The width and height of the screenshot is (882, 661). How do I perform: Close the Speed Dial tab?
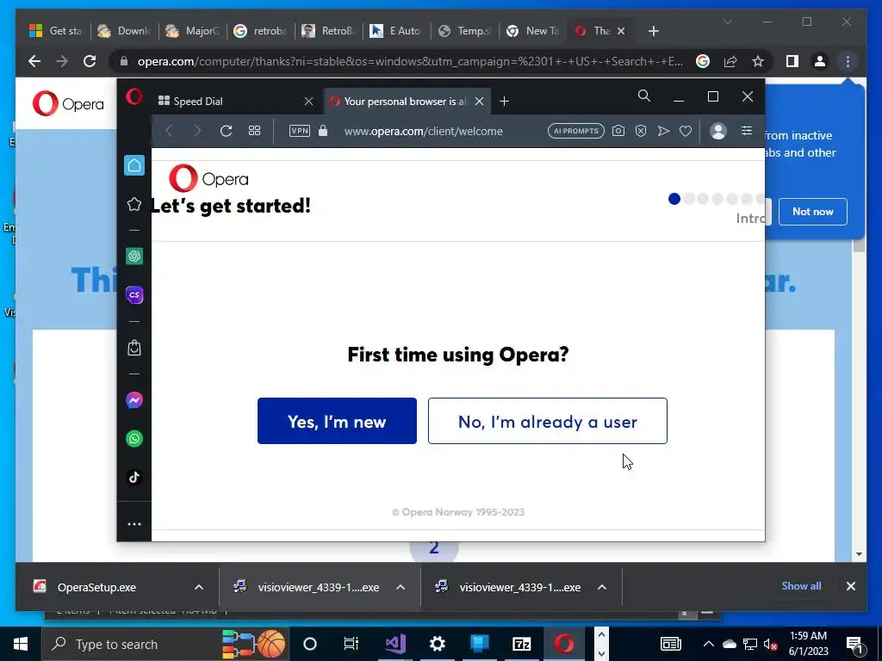coord(308,102)
